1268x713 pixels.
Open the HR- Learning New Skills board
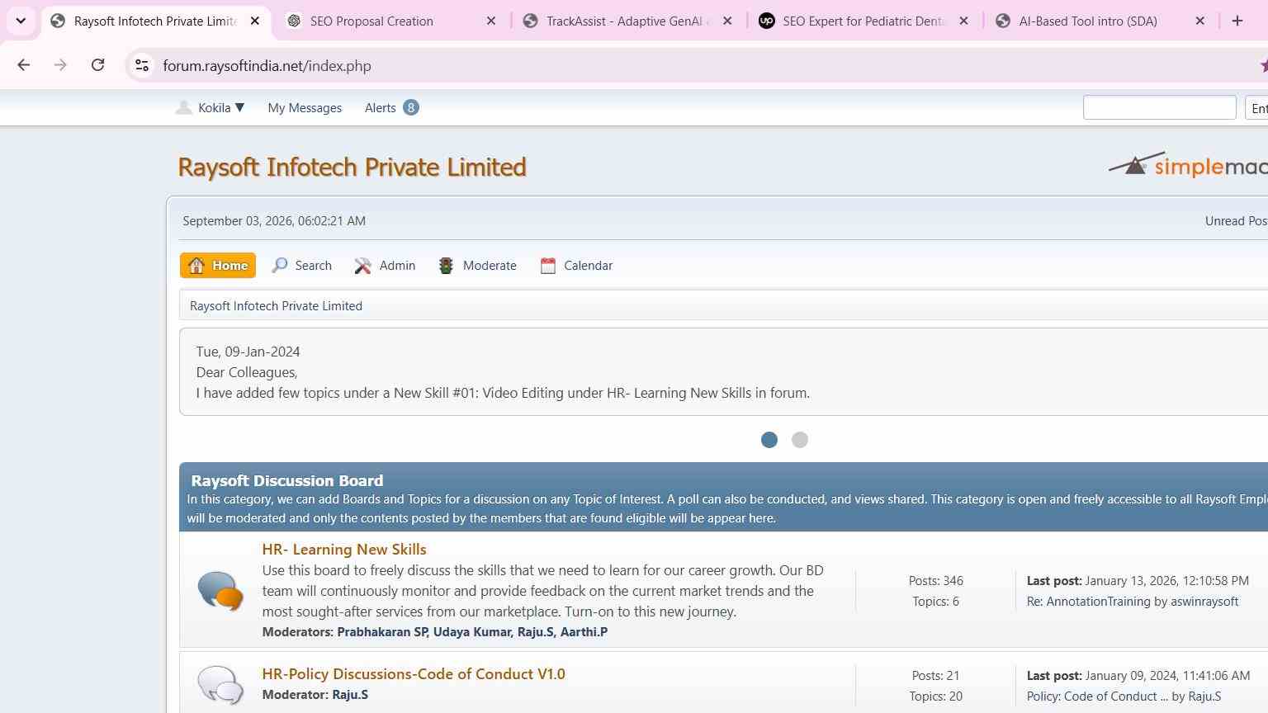pyautogui.click(x=344, y=550)
